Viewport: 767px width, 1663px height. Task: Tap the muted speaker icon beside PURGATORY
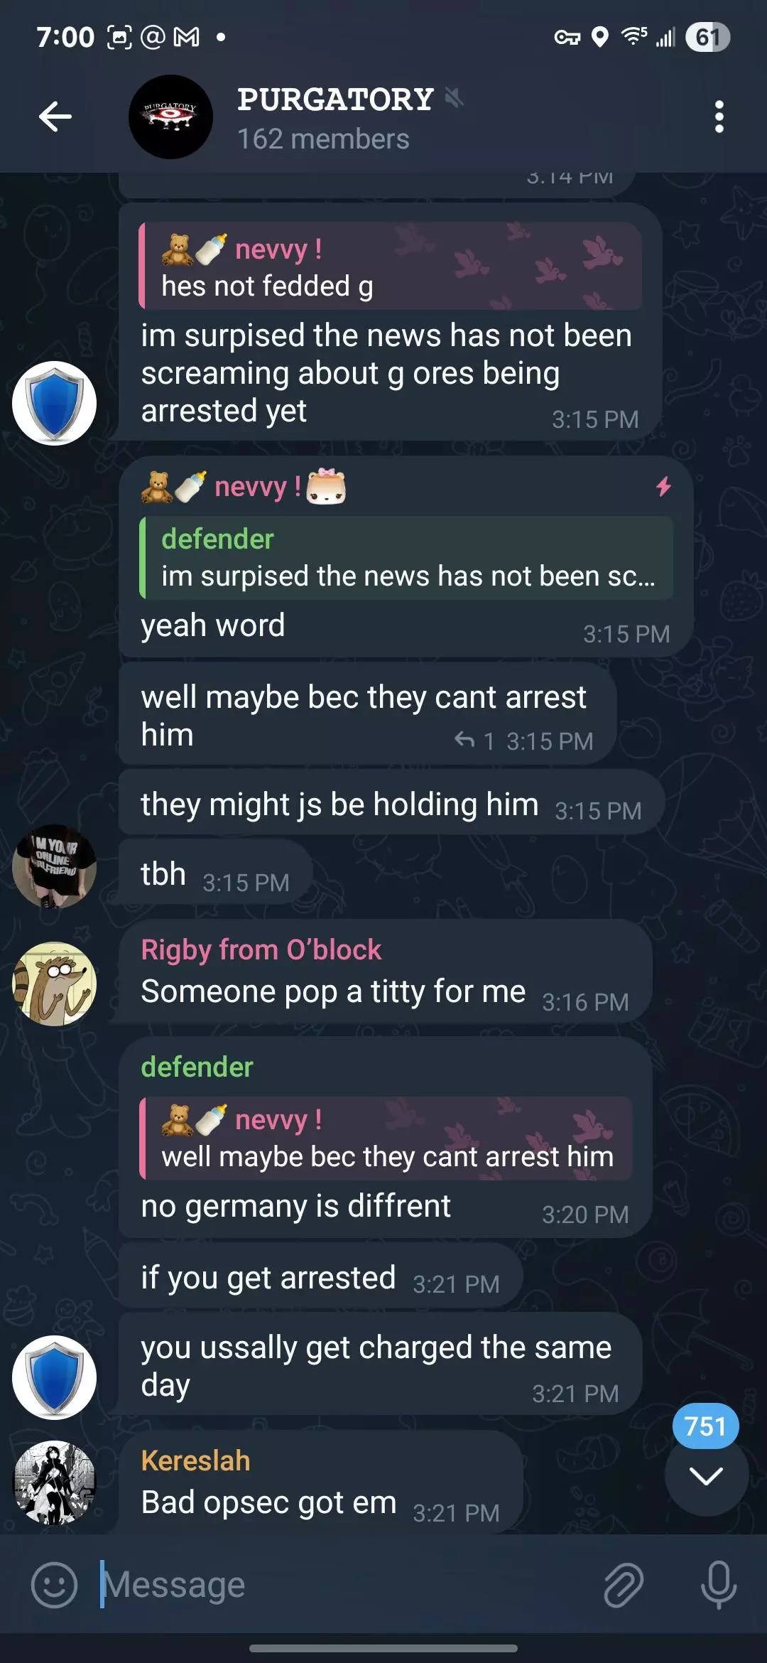pyautogui.click(x=454, y=97)
